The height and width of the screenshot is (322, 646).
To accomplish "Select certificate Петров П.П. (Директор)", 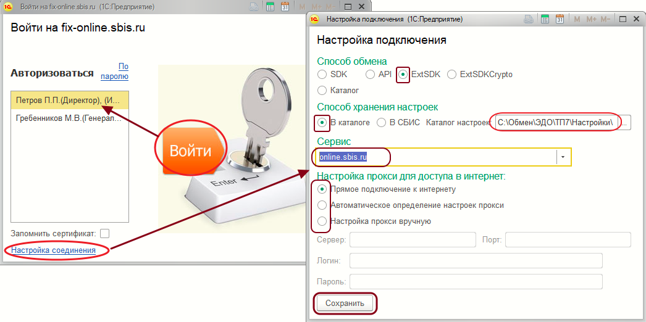I will 69,99.
